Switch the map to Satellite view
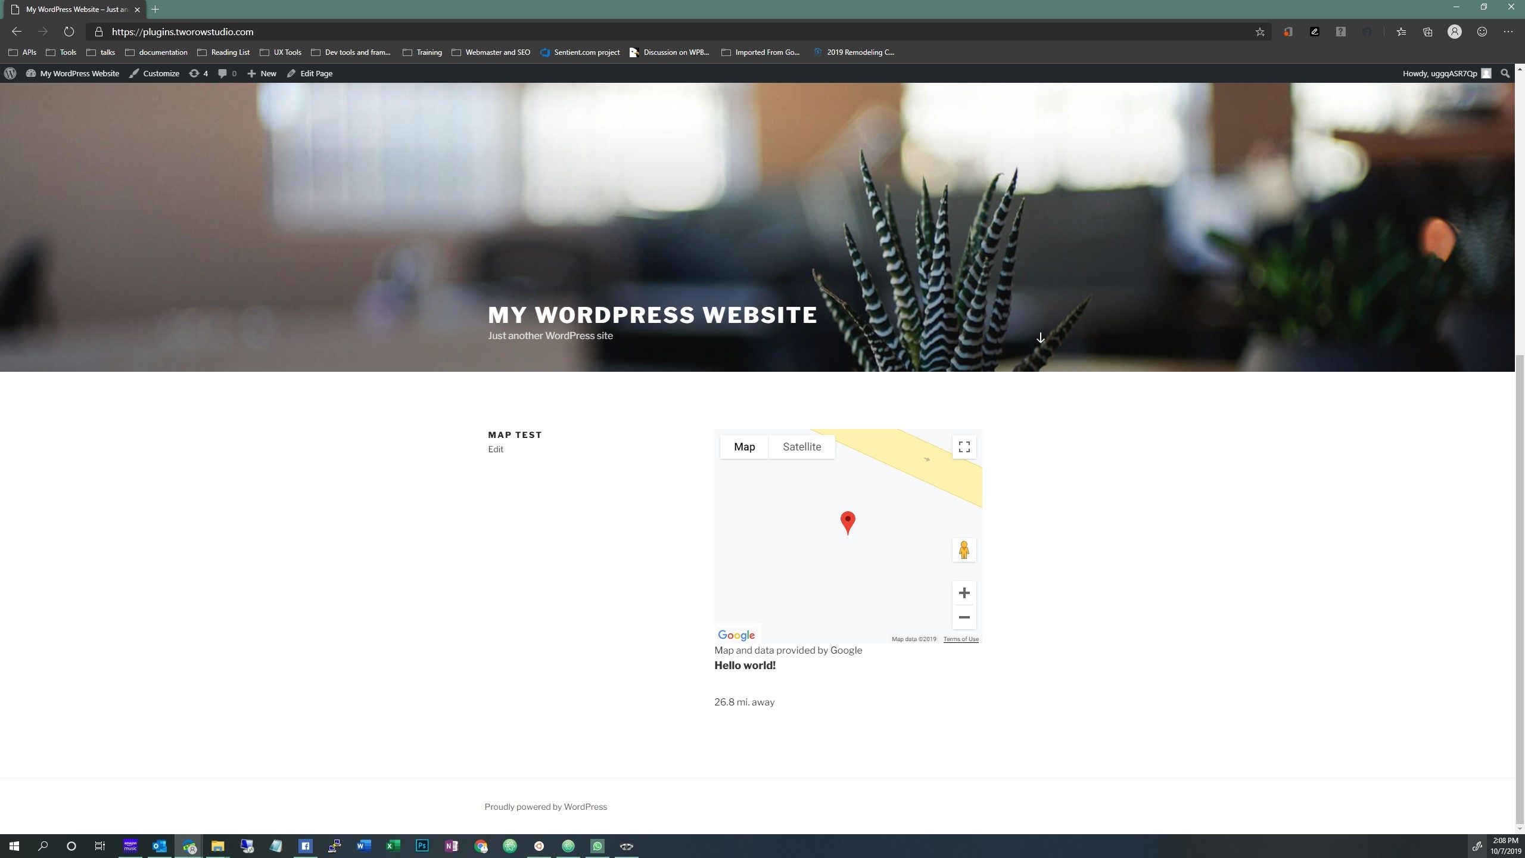The height and width of the screenshot is (858, 1525). click(802, 447)
